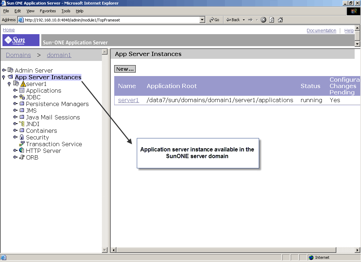This screenshot has height=262, width=361.
Task: Expand the ORB tree node
Action: point(15,157)
